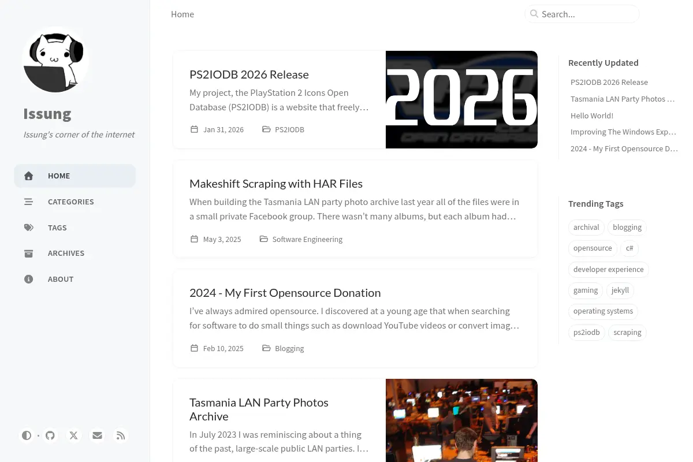Click the folder icon beside Software Engineering

264,239
